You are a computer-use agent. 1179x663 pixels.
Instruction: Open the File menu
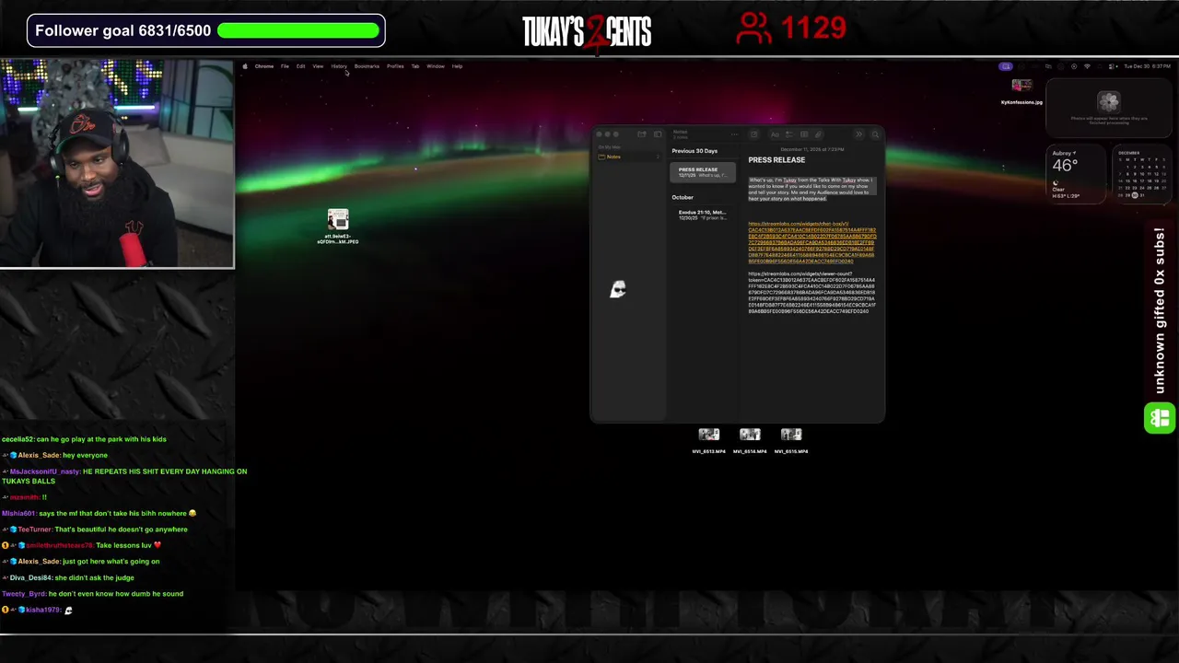[285, 66]
